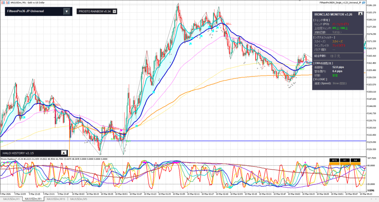Toggle the H1 timeframe button
The width and height of the screenshot is (379, 202).
(x=345, y=160)
